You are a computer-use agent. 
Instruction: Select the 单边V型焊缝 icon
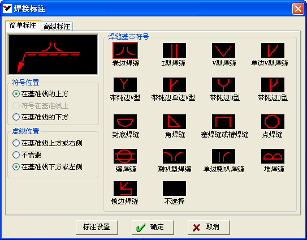tap(273, 50)
